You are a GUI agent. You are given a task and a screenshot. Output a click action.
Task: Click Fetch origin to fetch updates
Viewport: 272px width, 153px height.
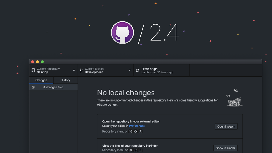pos(161,71)
